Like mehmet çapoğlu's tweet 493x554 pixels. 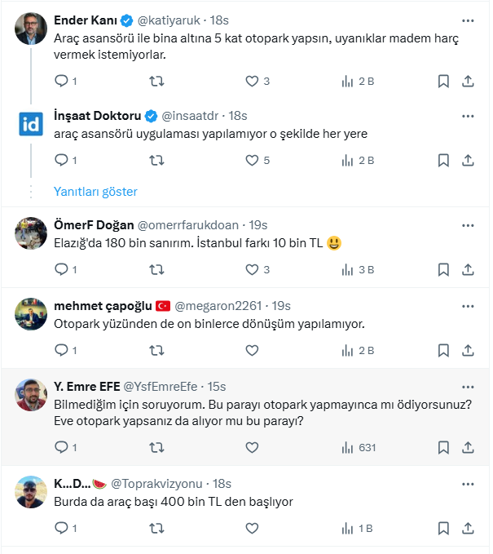(x=253, y=350)
